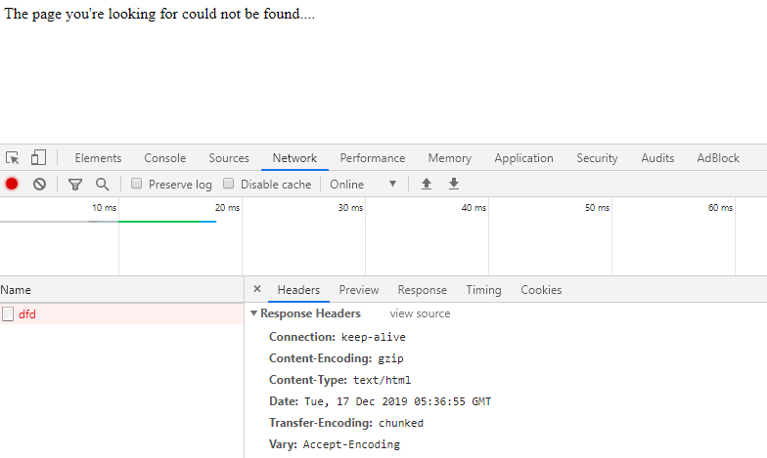Image resolution: width=767 pixels, height=458 pixels.
Task: Import HAR file upload arrow icon
Action: coord(427,184)
